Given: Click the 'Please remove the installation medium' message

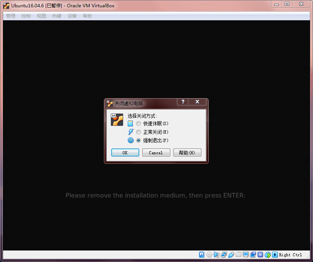Looking at the screenshot, I should [x=155, y=195].
